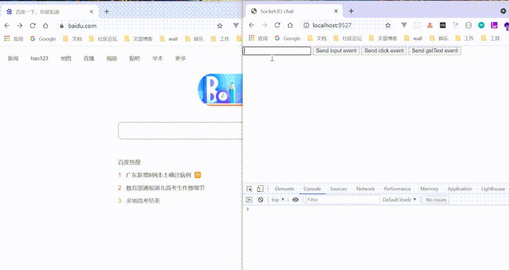The height and width of the screenshot is (270, 509).
Task: Open 文章博客 bookmark folder in Baidu window
Action: tap(138, 39)
